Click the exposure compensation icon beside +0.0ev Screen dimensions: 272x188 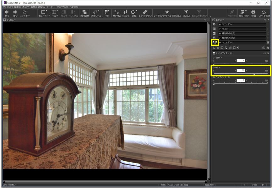[214, 29]
